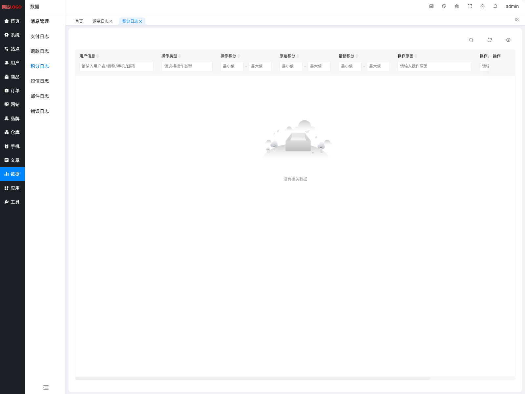This screenshot has width=525, height=394.
Task: Close the 退款日志 tab
Action: (x=111, y=21)
